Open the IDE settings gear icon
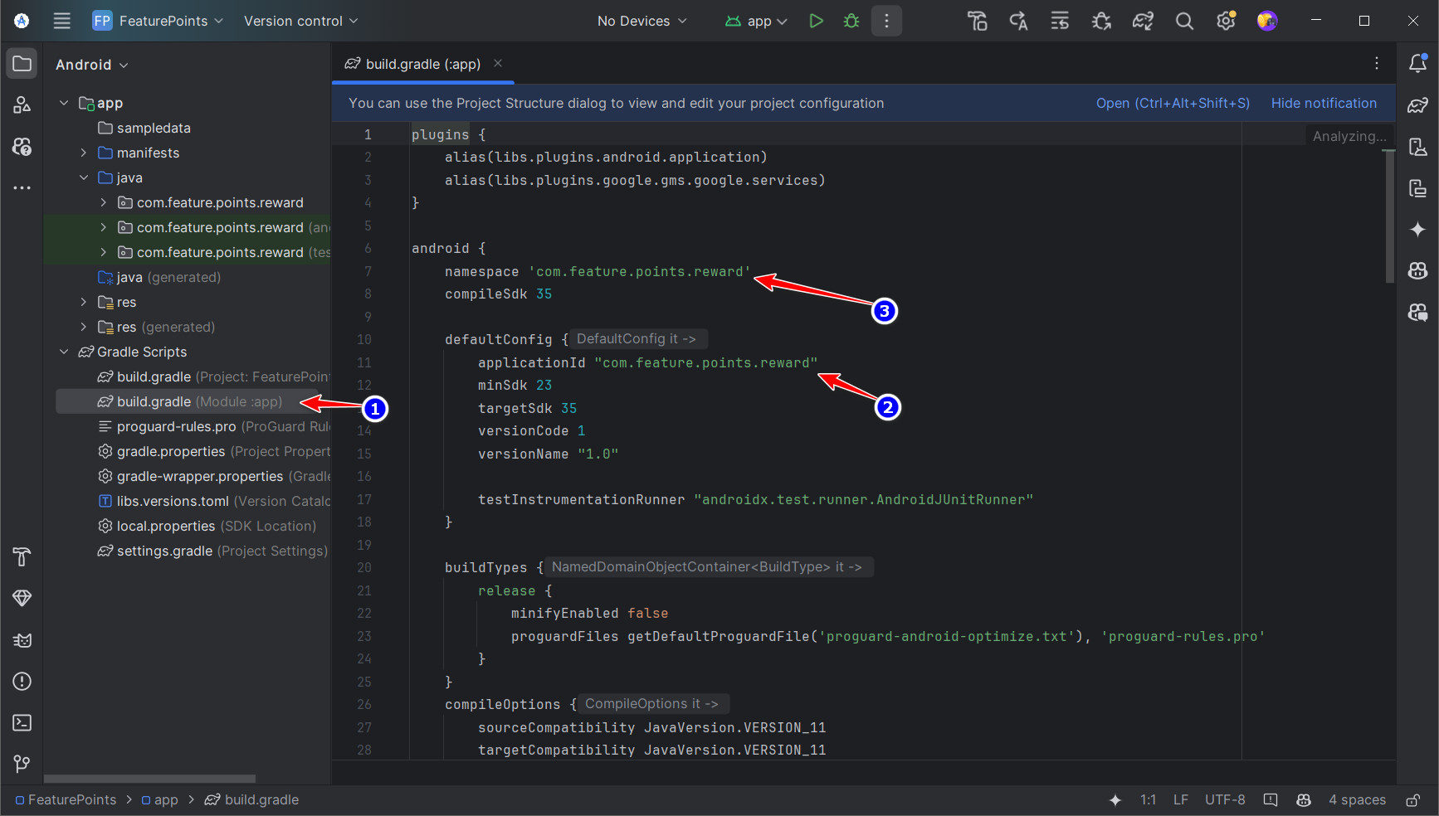The image size is (1439, 816). click(x=1226, y=21)
